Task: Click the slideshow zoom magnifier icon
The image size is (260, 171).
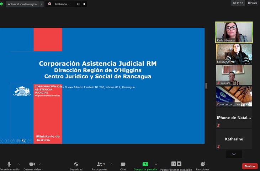Action: point(24,141)
